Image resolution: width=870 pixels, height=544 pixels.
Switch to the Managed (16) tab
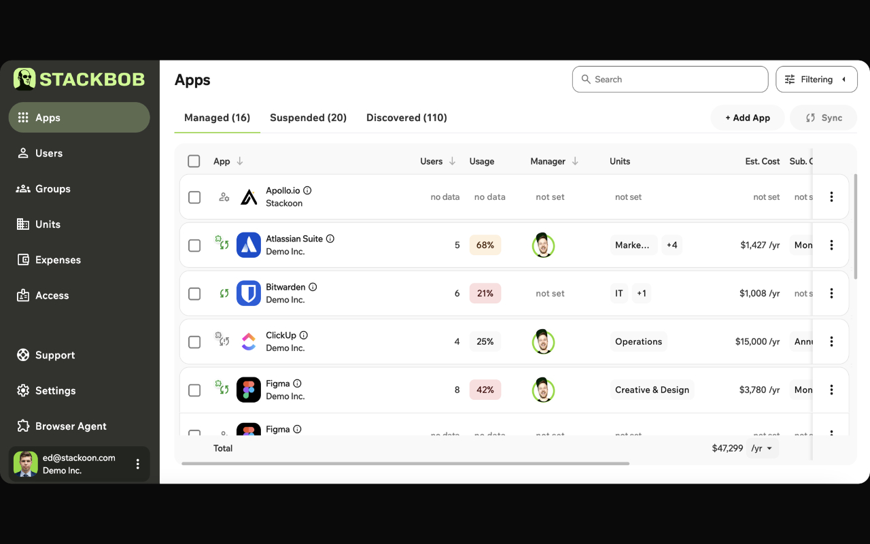(217, 118)
